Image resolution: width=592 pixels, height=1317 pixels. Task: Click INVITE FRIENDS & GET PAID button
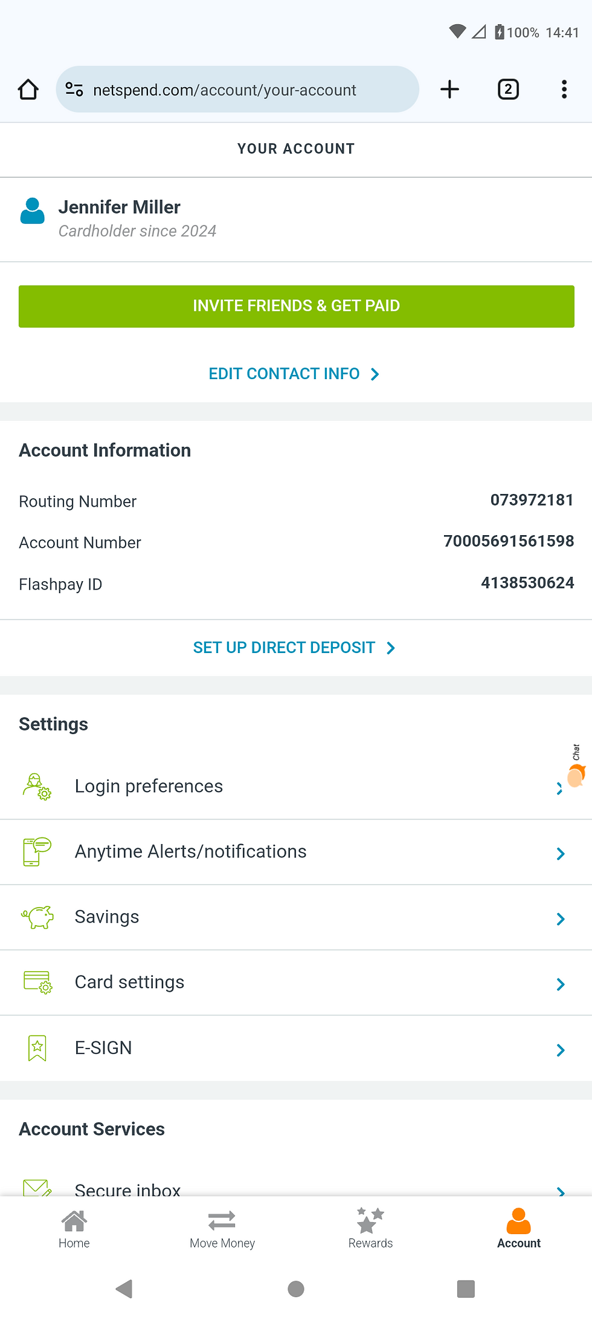tap(296, 306)
